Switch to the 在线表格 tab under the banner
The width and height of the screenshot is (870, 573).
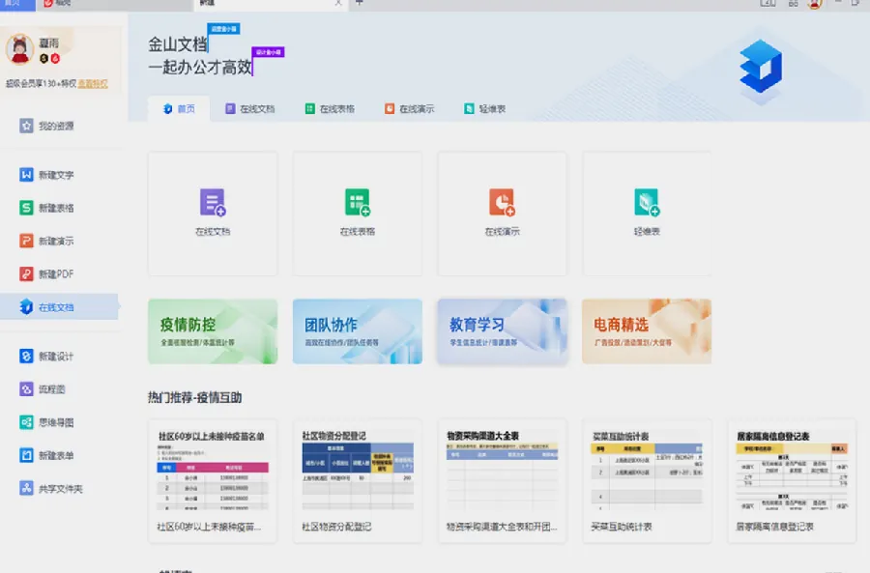click(x=330, y=109)
